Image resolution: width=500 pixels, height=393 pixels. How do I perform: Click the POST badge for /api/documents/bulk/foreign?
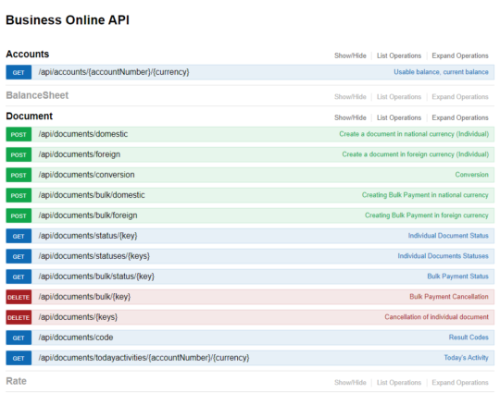point(19,216)
